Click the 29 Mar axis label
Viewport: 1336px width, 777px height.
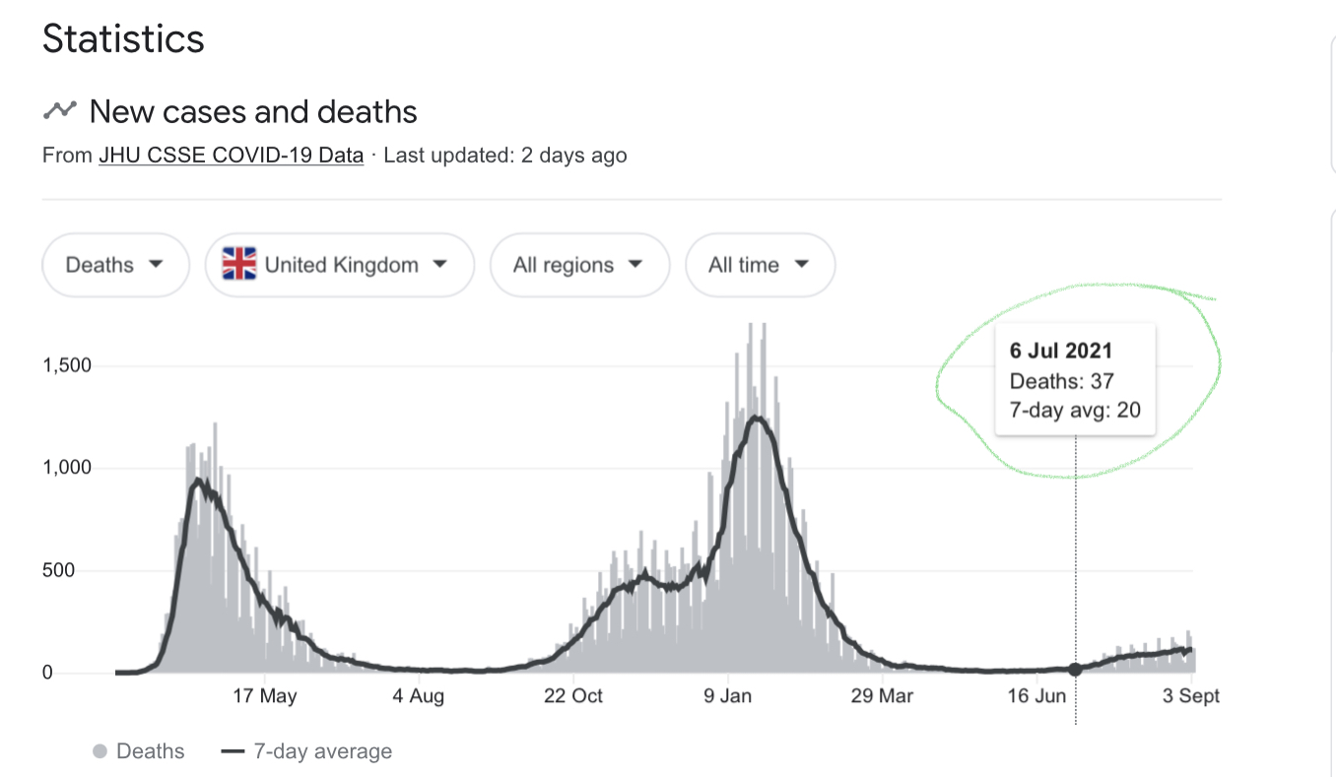[x=882, y=696]
